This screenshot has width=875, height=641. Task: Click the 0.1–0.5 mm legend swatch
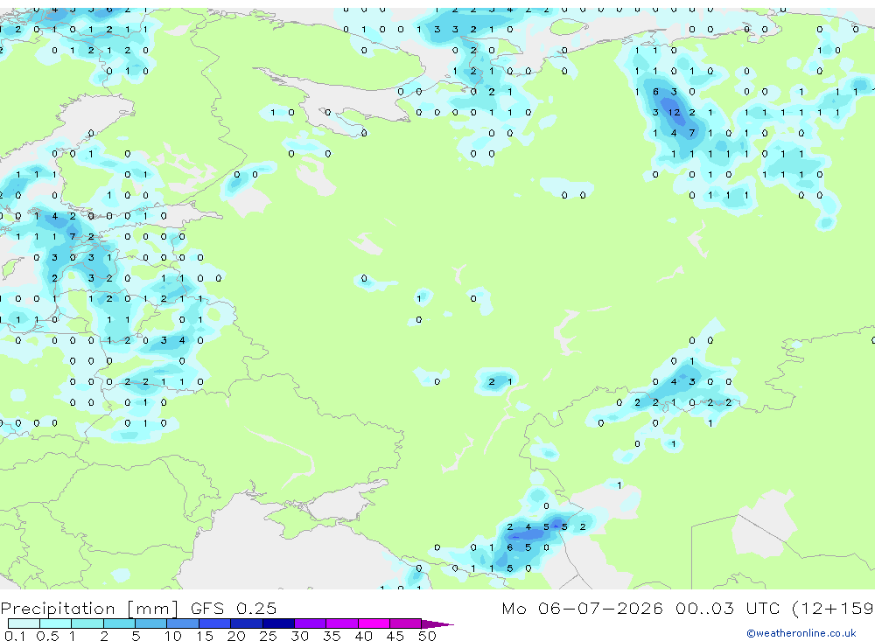(x=24, y=624)
